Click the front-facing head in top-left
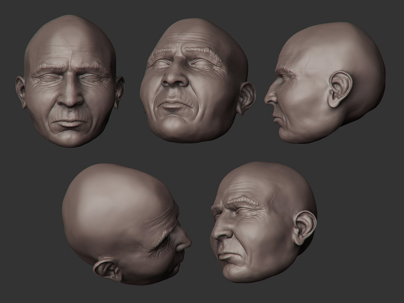This screenshot has width=404, height=303. (x=70, y=82)
